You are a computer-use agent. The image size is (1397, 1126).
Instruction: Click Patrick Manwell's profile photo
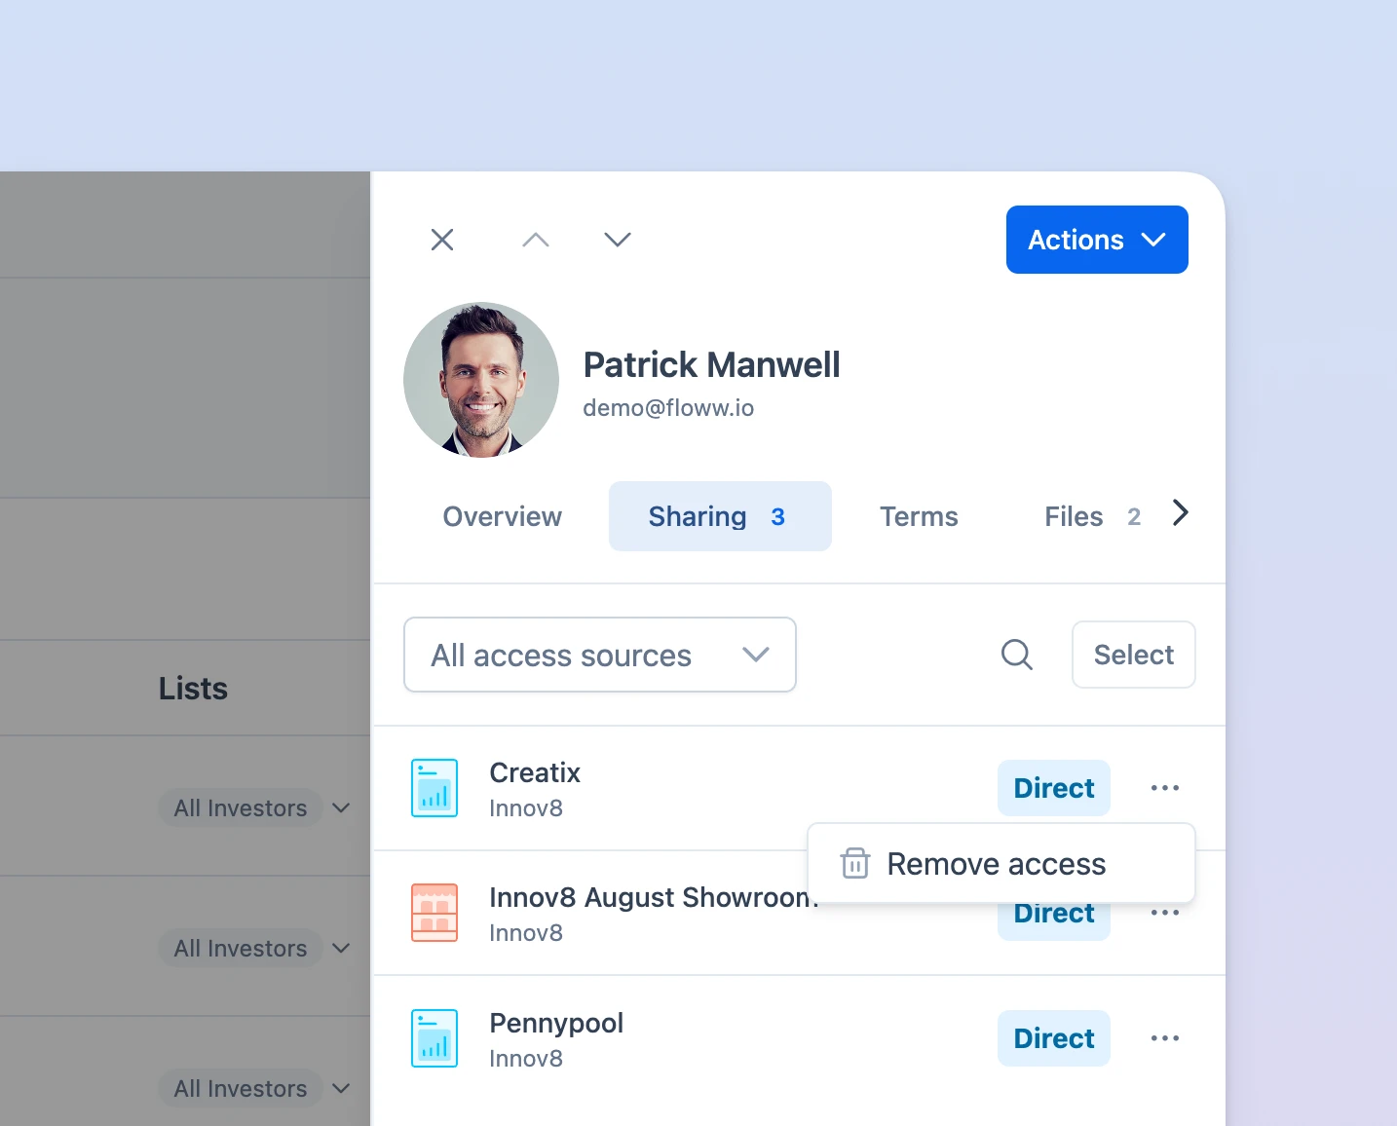(x=481, y=380)
